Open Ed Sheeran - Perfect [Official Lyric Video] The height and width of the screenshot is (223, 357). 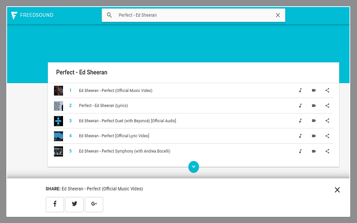point(114,136)
